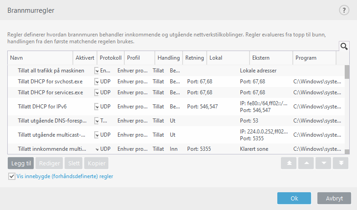
Task: Move rule down one position
Action: [324, 163]
